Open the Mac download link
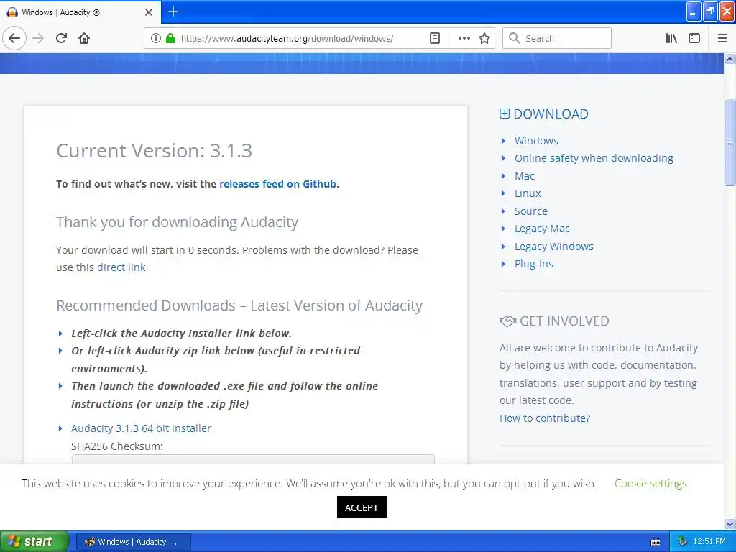This screenshot has height=552, width=736. [x=524, y=176]
